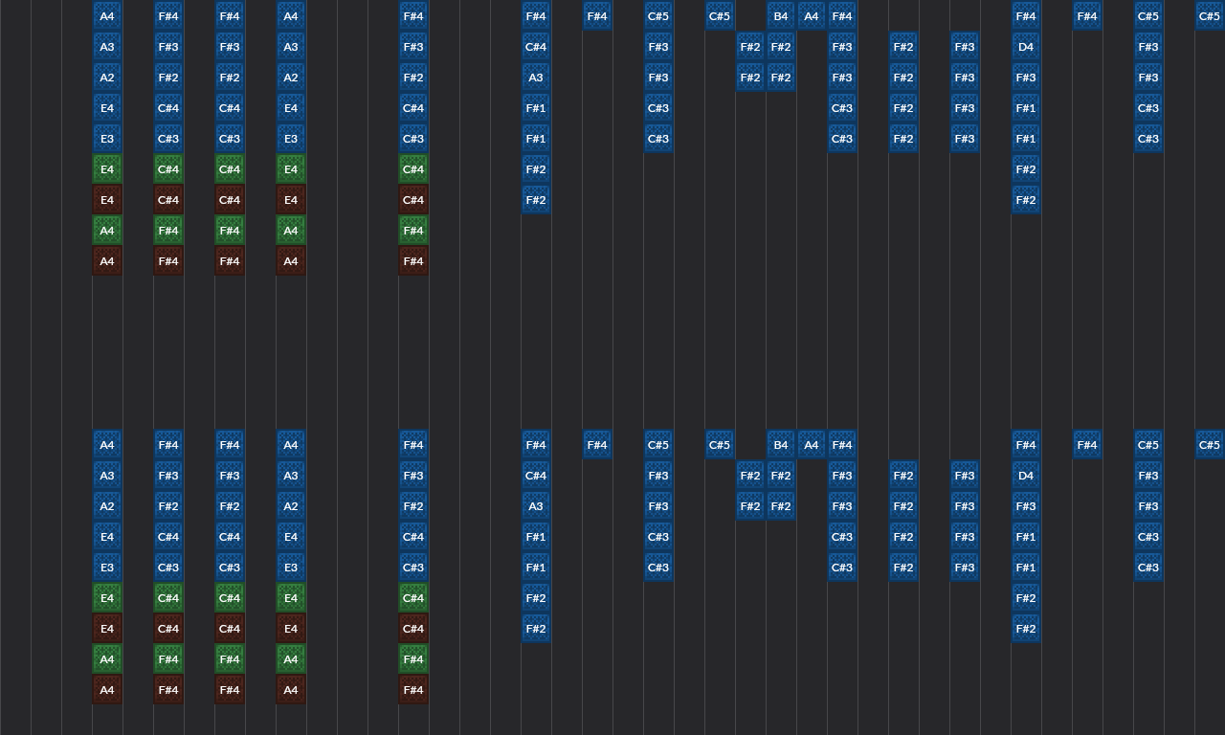Image resolution: width=1225 pixels, height=735 pixels.
Task: Pick the upper pattern's A3 note directly below C#4
Action: coord(536,78)
